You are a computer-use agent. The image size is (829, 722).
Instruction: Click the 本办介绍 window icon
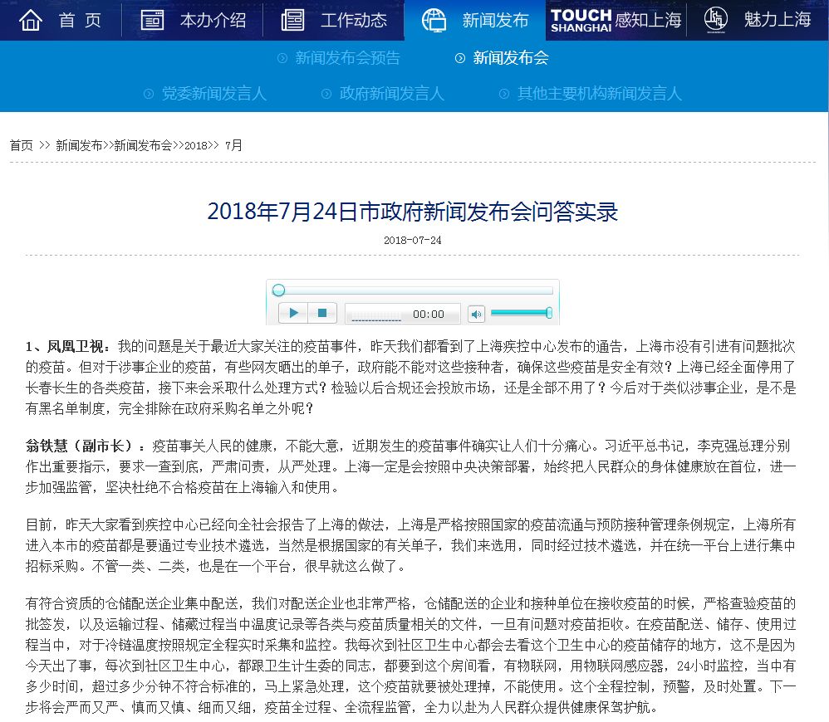tap(152, 20)
